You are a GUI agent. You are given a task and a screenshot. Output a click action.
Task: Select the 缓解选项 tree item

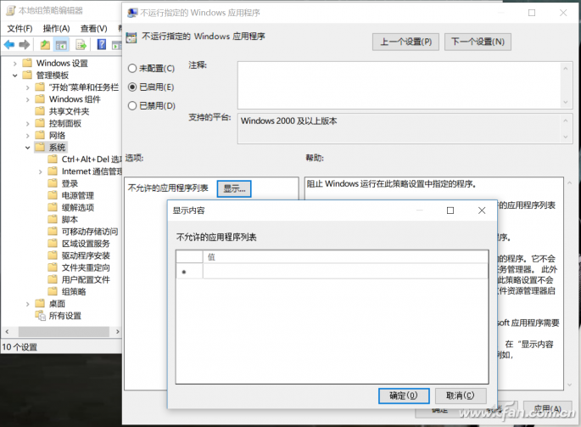pos(77,207)
